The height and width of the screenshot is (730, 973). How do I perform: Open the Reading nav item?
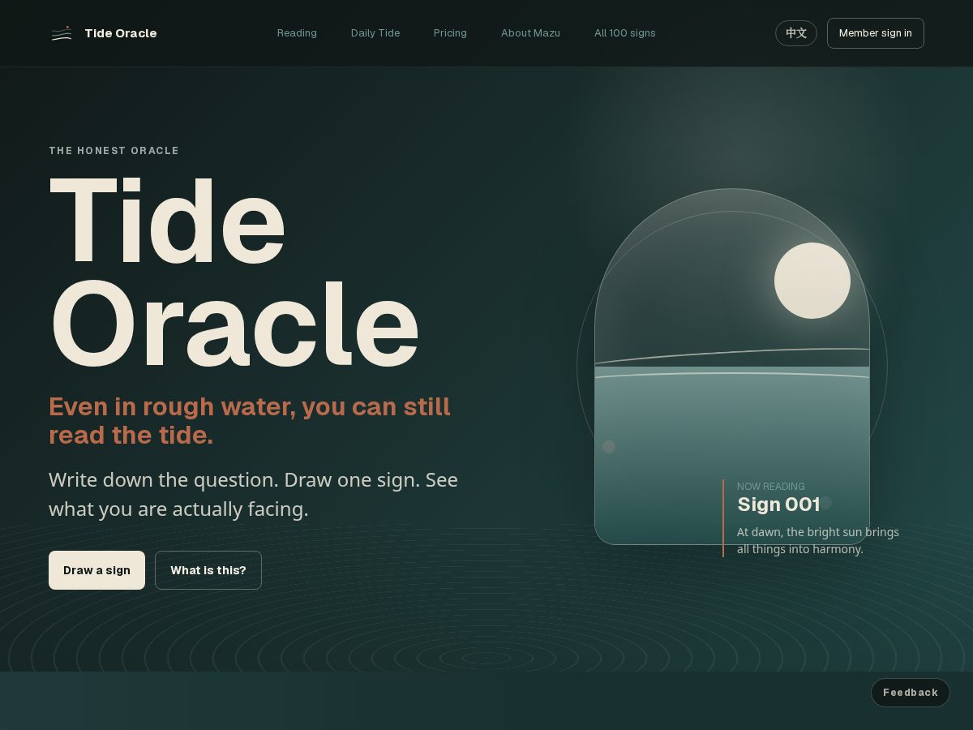pos(297,33)
